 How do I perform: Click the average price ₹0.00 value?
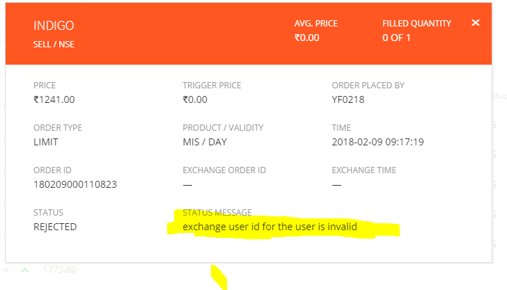tap(306, 38)
